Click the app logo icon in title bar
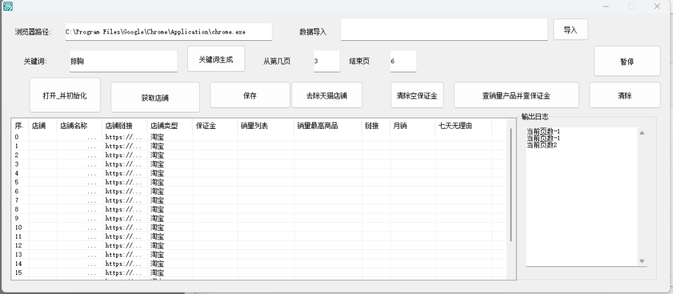Screen dimensions: 673x294 [x=7, y=6]
